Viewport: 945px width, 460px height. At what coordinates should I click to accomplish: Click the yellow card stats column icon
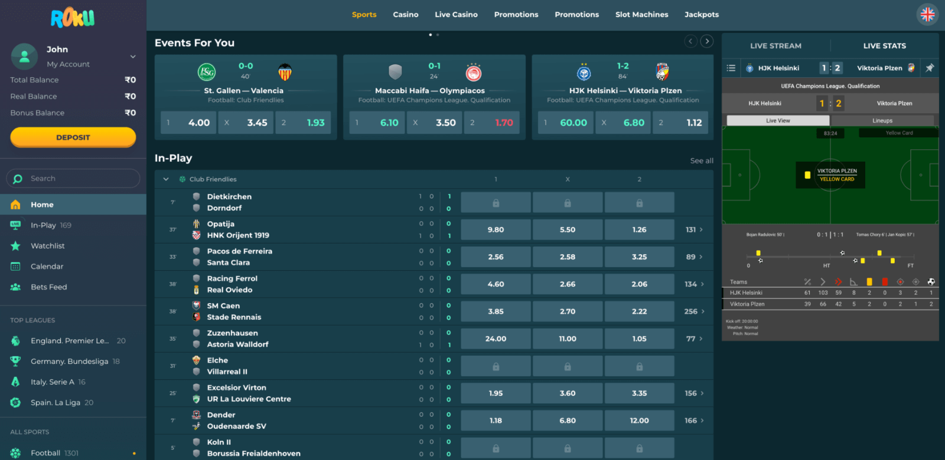(869, 282)
